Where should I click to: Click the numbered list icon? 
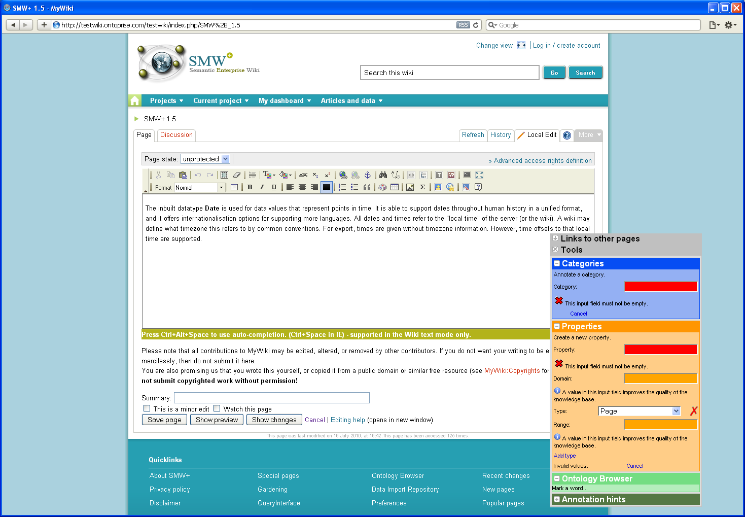342,187
